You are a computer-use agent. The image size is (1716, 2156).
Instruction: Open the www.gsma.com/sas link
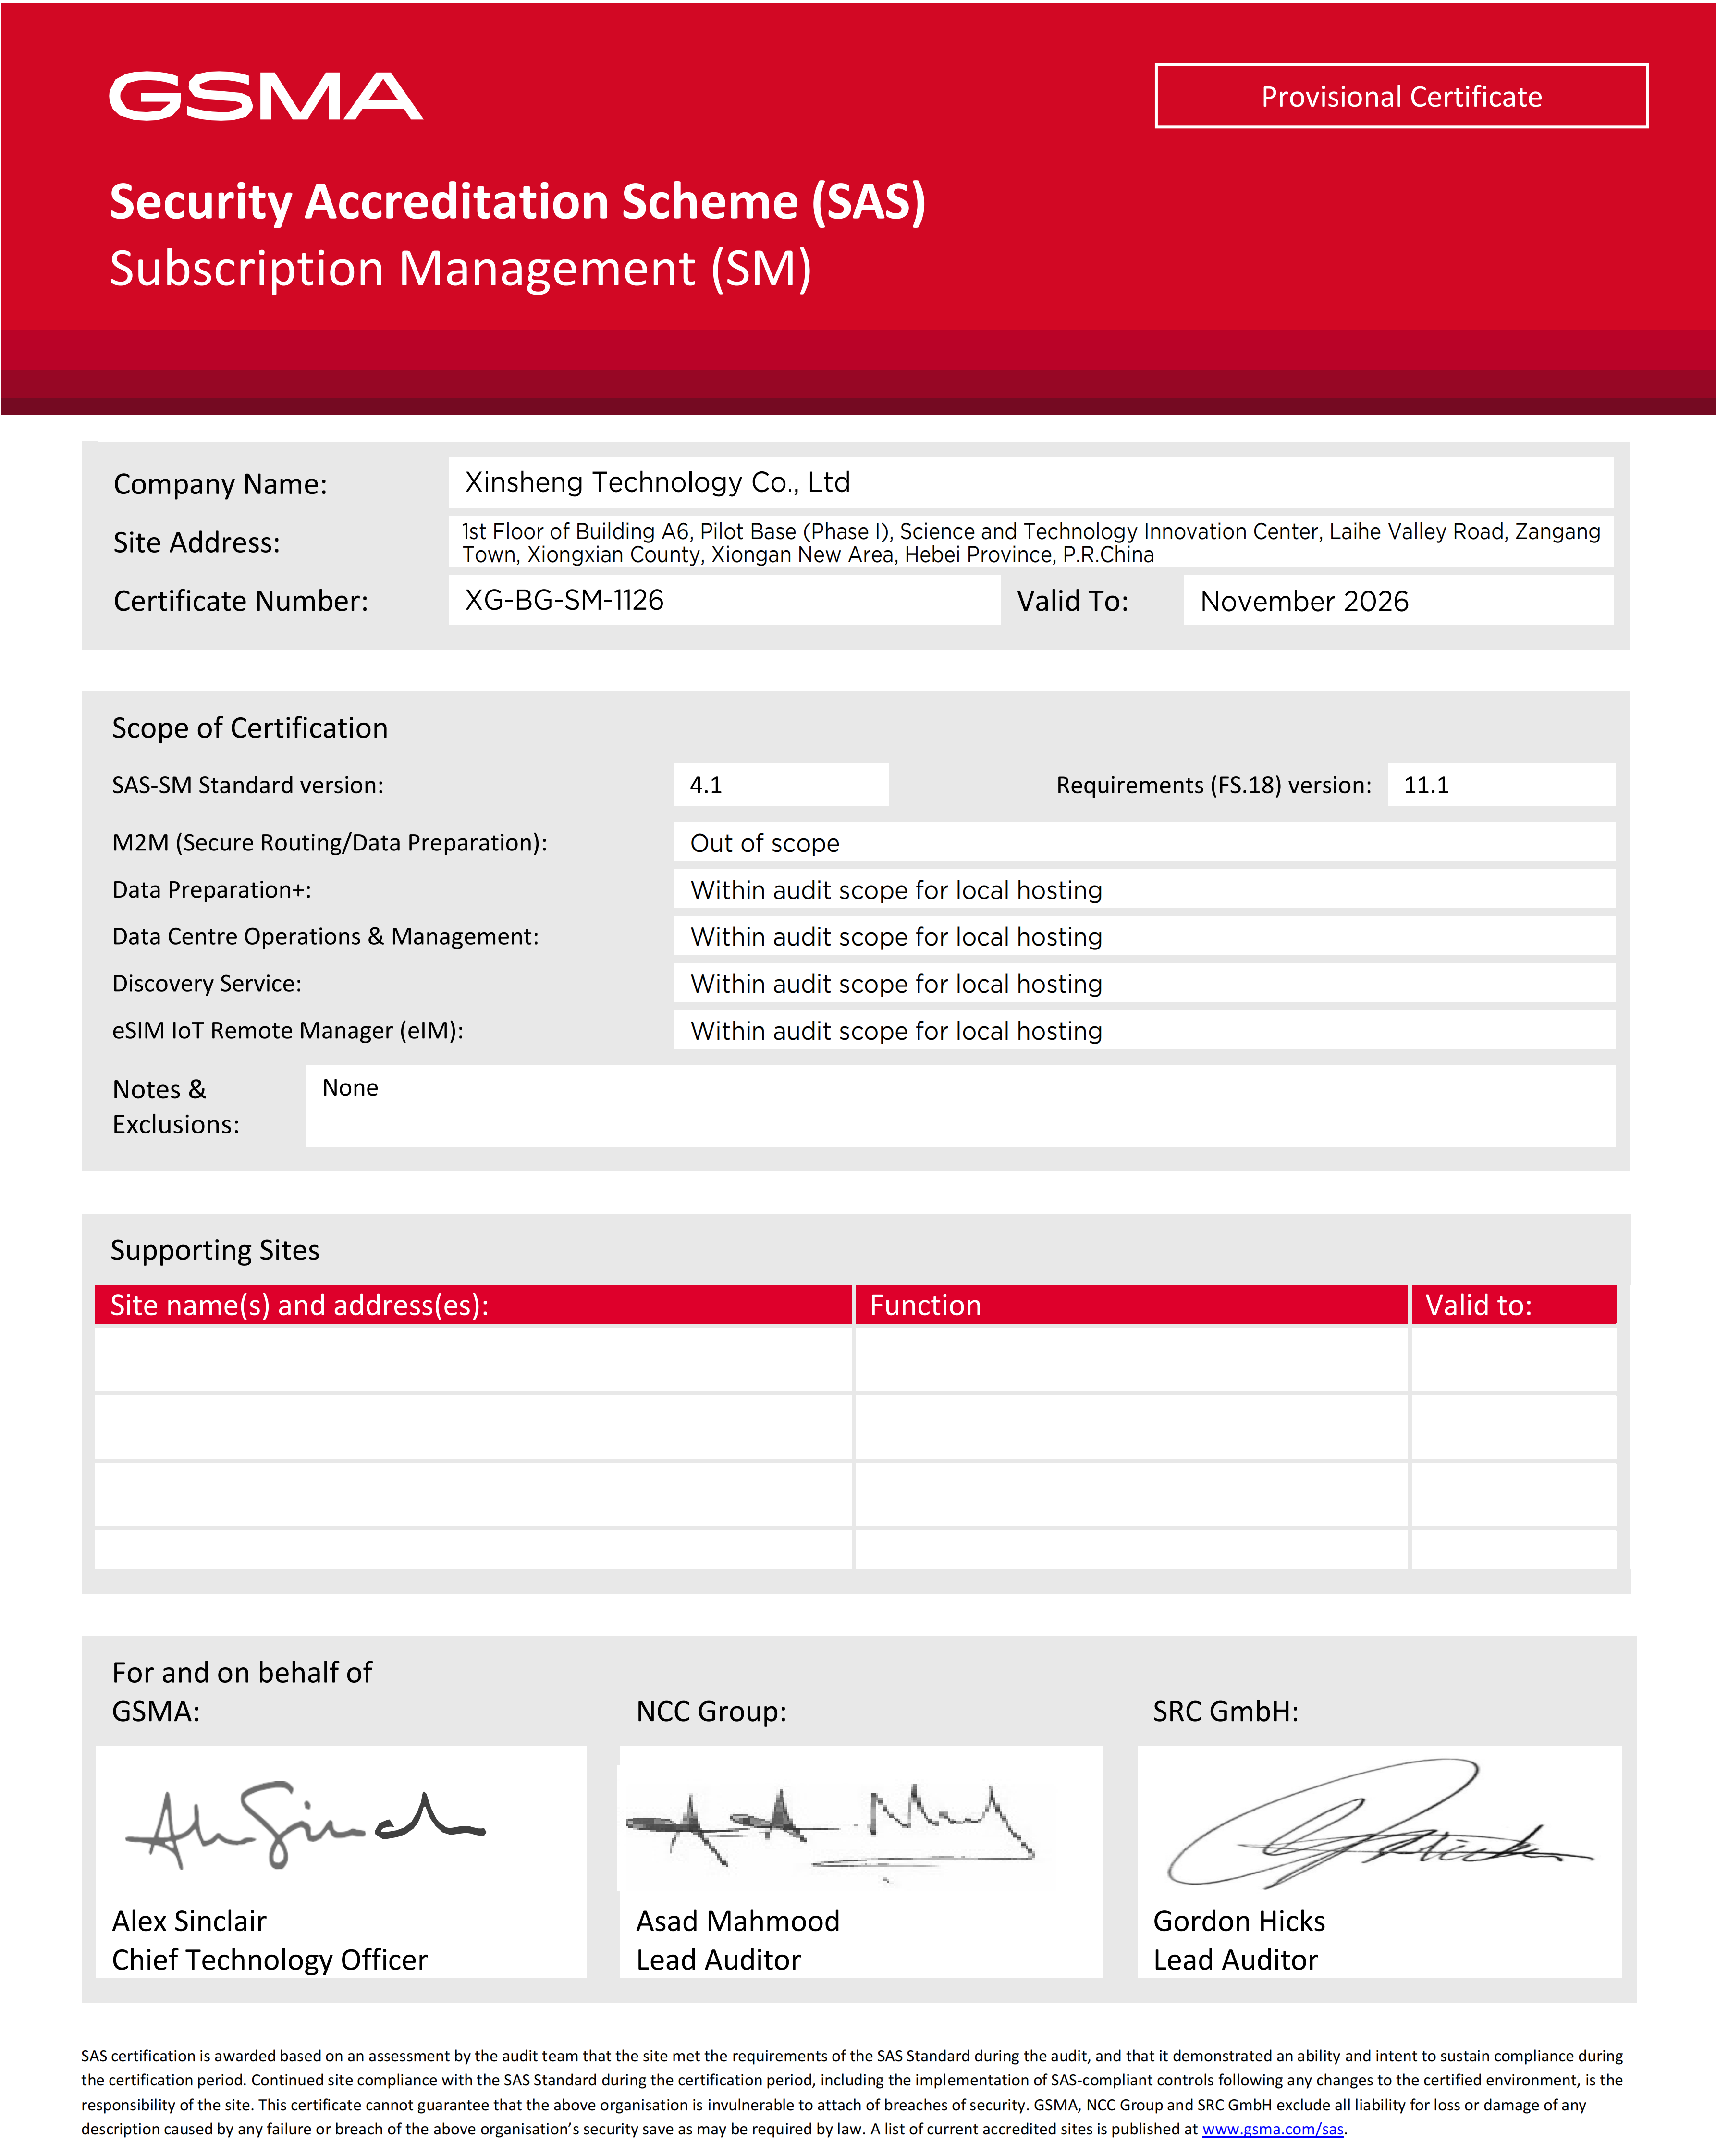tap(1272, 2129)
